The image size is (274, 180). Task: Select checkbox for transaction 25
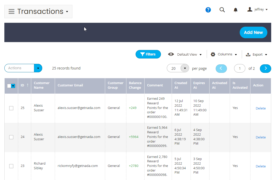[11, 108]
